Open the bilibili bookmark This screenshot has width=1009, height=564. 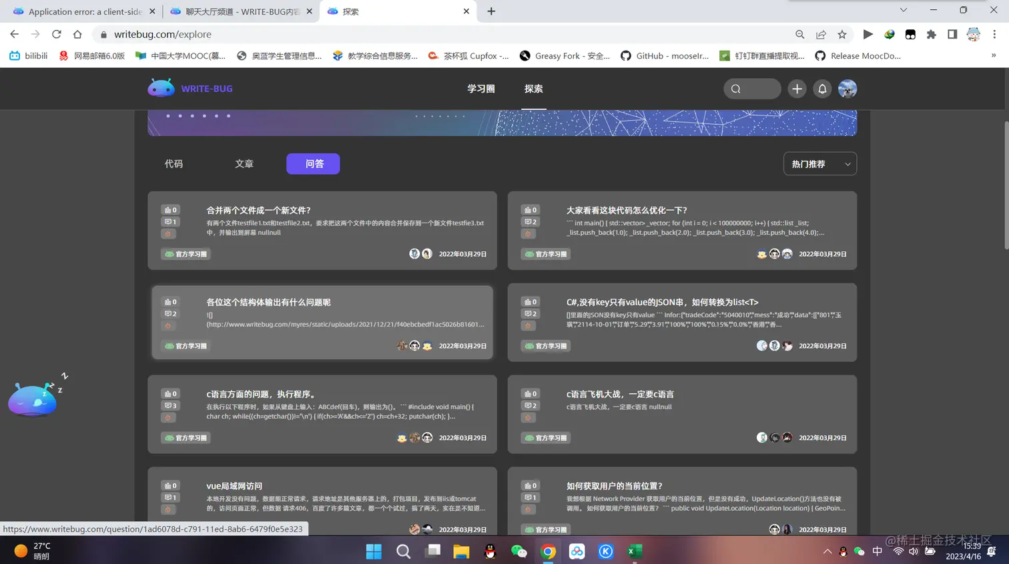click(29, 55)
